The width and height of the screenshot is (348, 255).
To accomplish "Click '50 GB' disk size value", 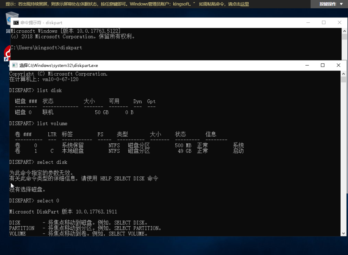I will (x=102, y=112).
